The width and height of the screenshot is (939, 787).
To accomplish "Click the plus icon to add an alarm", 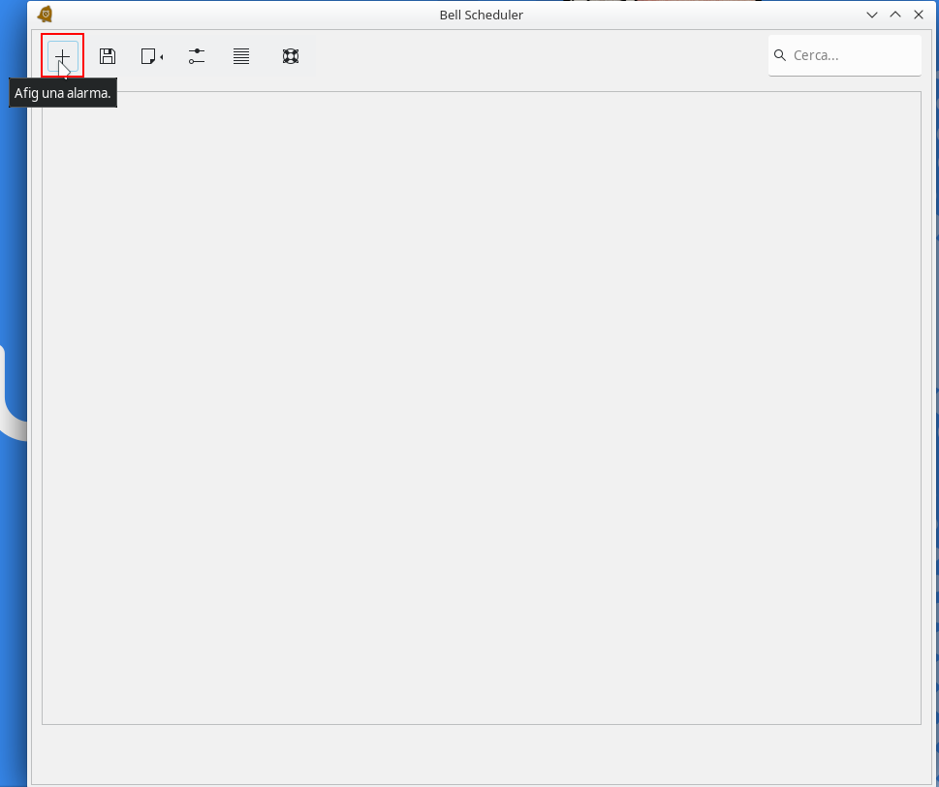I will 62,55.
